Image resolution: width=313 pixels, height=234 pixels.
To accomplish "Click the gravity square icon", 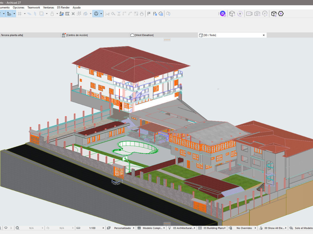I will point(41,14).
